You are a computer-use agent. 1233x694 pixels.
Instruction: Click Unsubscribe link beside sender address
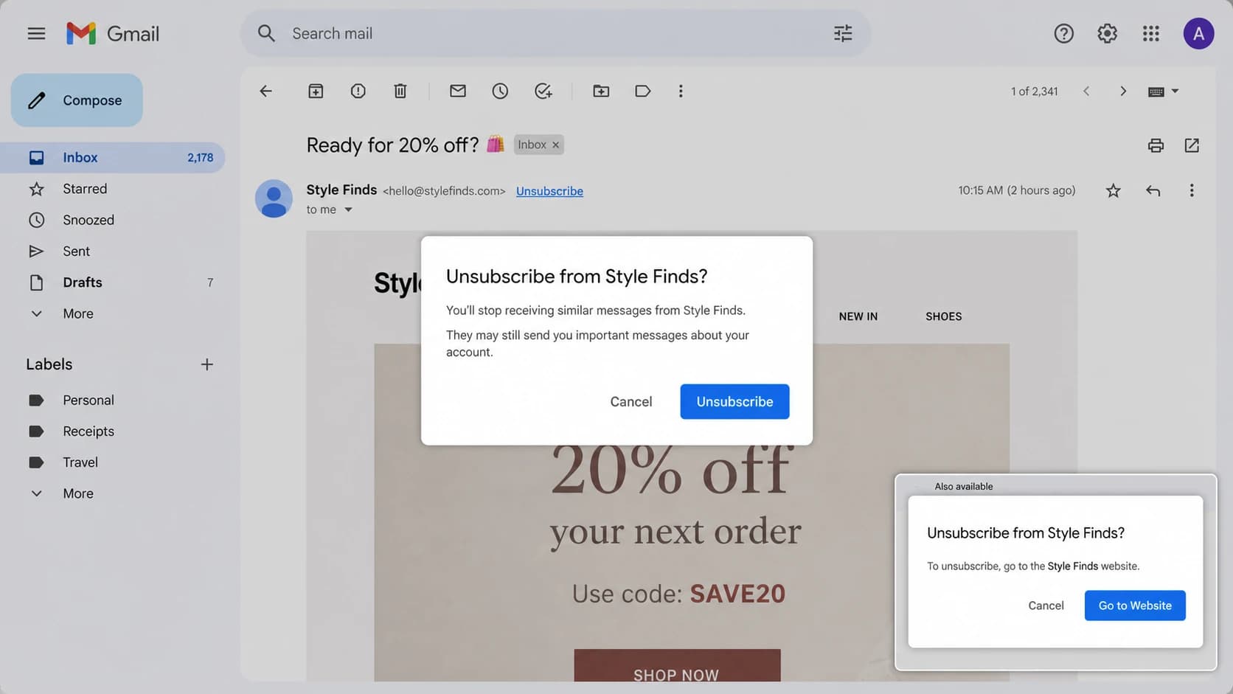point(549,191)
